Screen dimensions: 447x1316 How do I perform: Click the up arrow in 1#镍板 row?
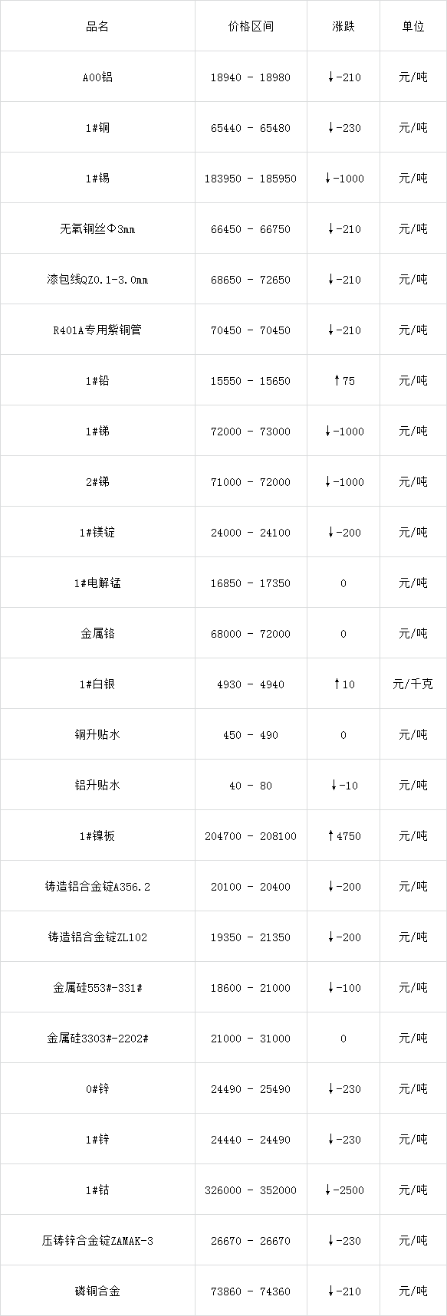coord(330,836)
